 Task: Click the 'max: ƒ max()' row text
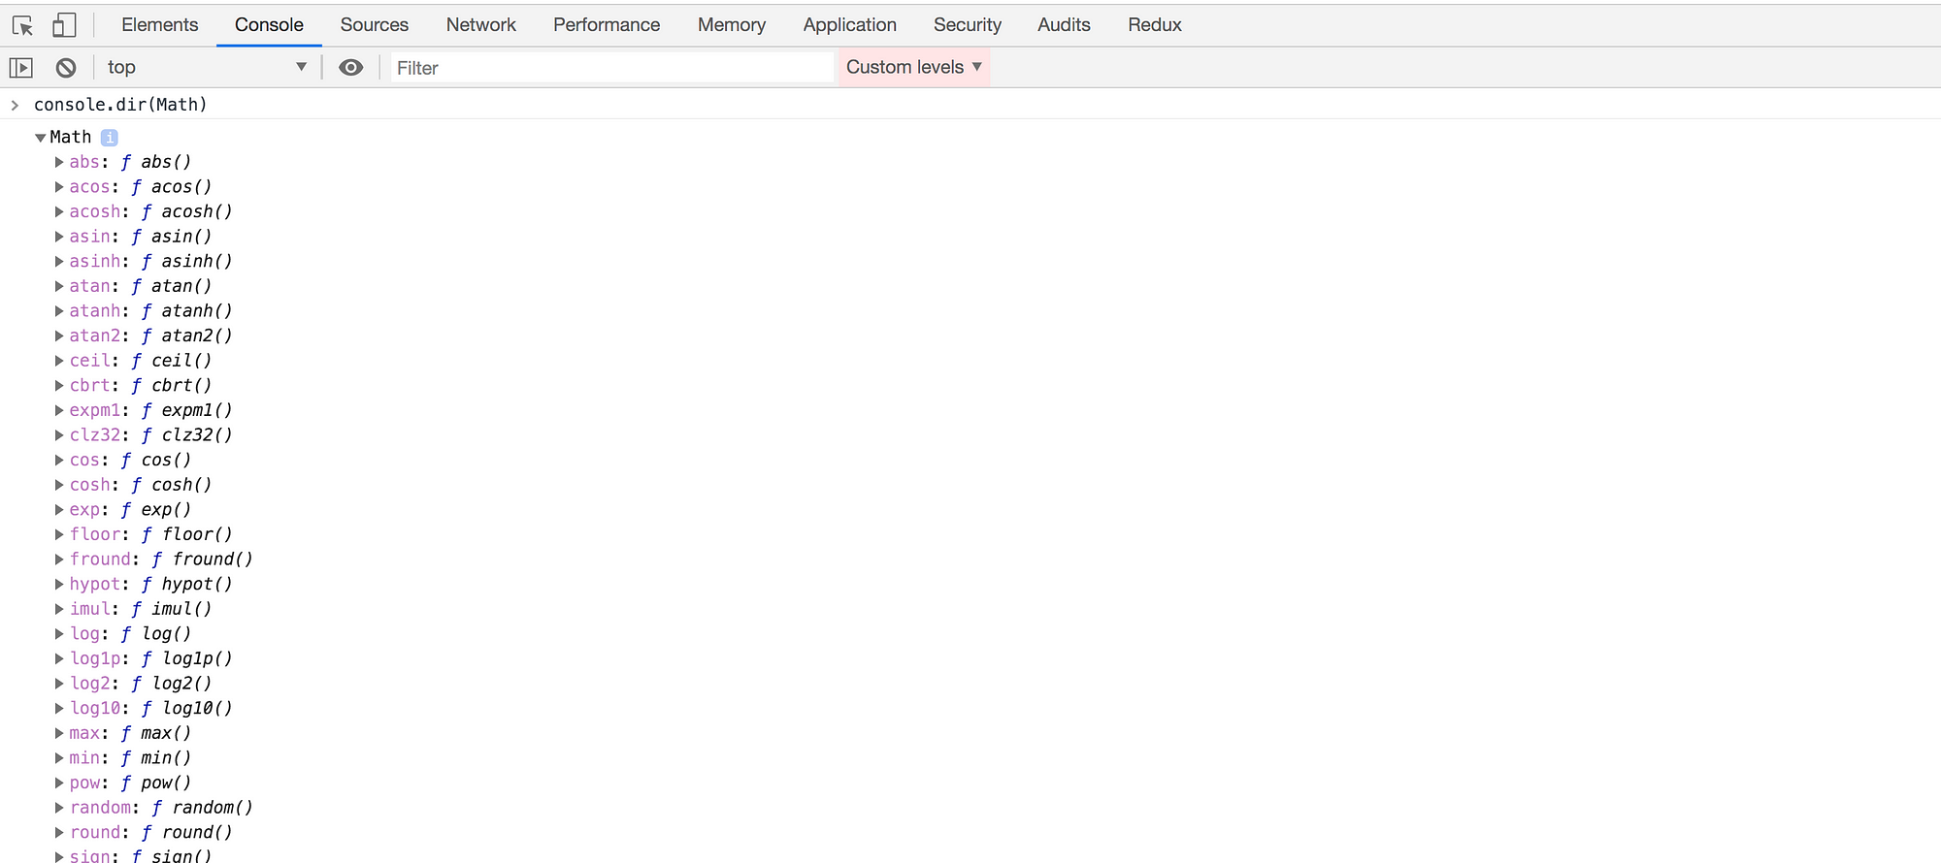click(130, 733)
